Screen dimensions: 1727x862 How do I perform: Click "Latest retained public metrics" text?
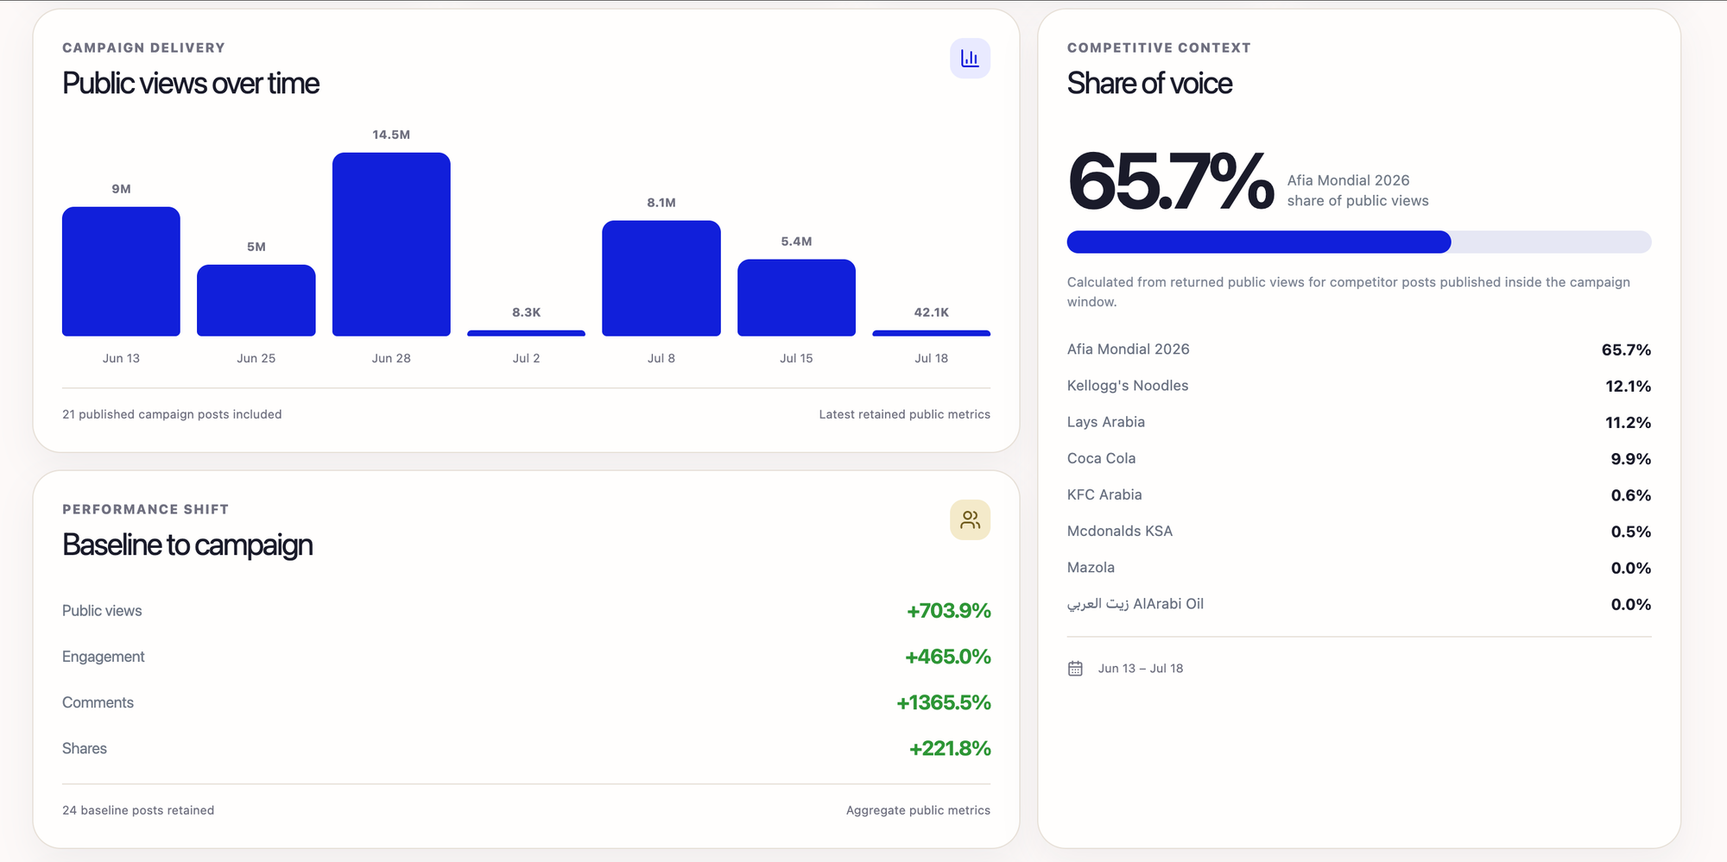[904, 414]
